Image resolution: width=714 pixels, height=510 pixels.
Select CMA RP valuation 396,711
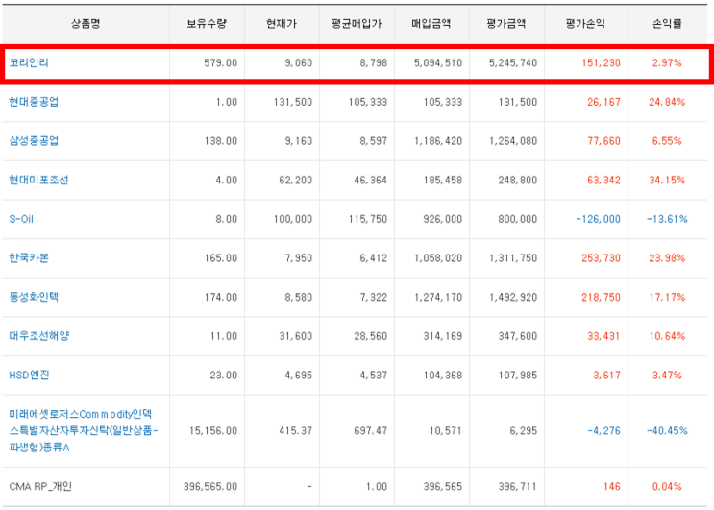click(x=518, y=487)
